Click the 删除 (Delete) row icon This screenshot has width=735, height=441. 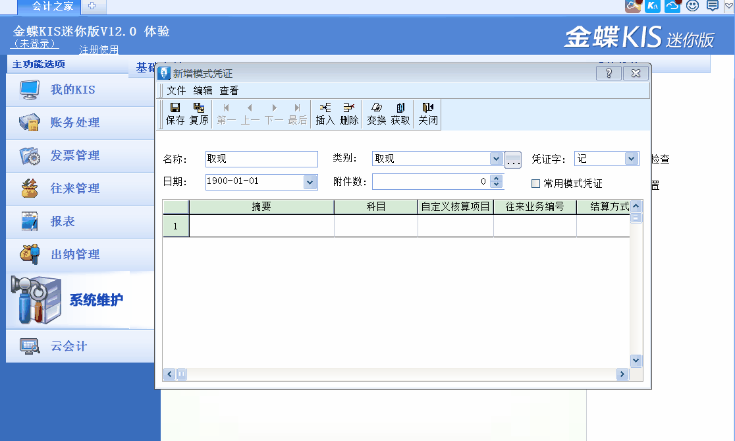point(349,113)
